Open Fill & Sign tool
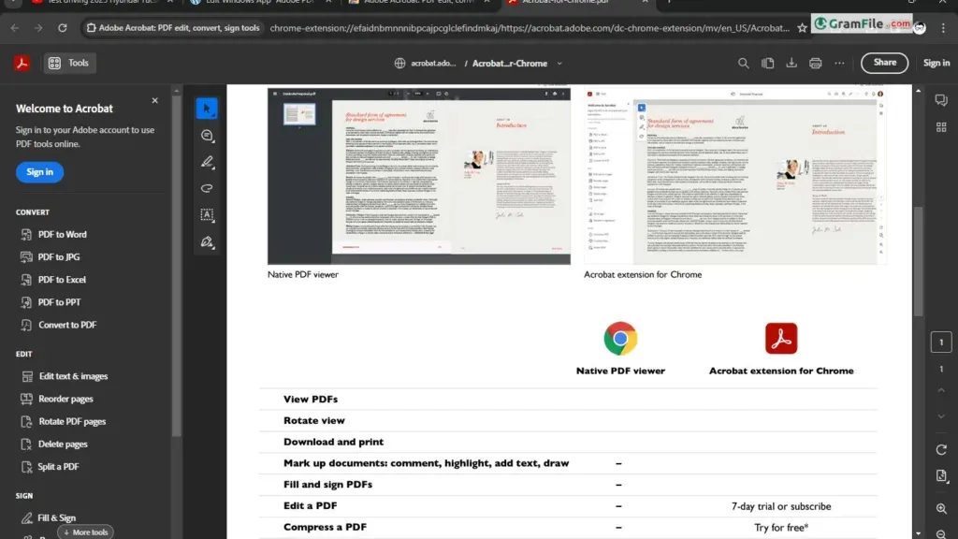958x539 pixels. [49, 518]
